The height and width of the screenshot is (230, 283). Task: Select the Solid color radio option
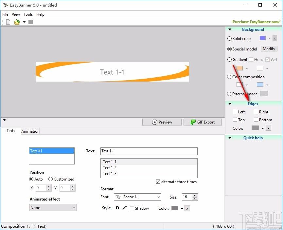coord(229,38)
